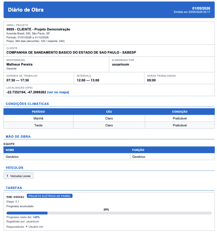Select 'Registrado por: usuarioum' line
Image resolution: width=217 pixels, height=234 pixels.
tap(23, 221)
